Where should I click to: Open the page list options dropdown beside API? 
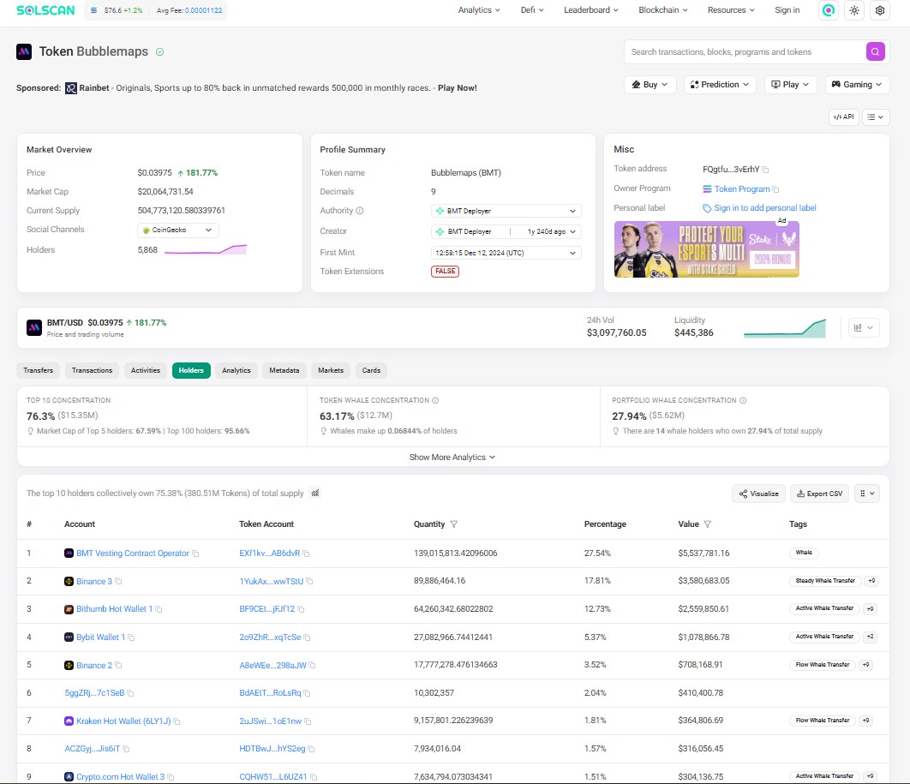pyautogui.click(x=875, y=117)
